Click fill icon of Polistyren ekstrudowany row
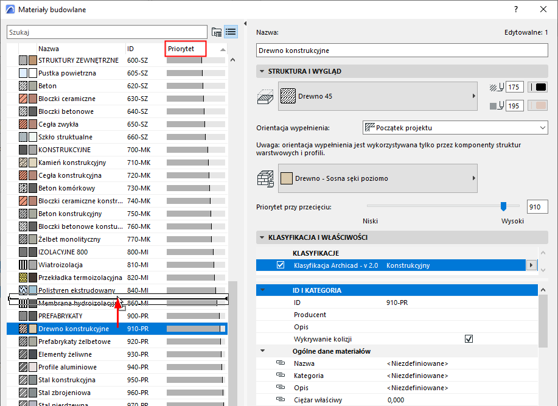This screenshot has height=406, width=558. pos(23,290)
